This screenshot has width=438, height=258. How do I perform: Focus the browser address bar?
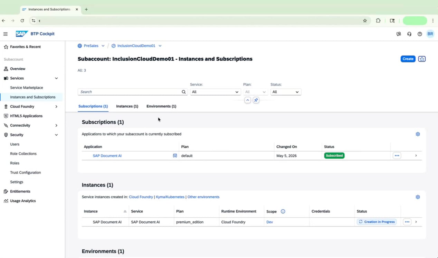click(x=200, y=21)
